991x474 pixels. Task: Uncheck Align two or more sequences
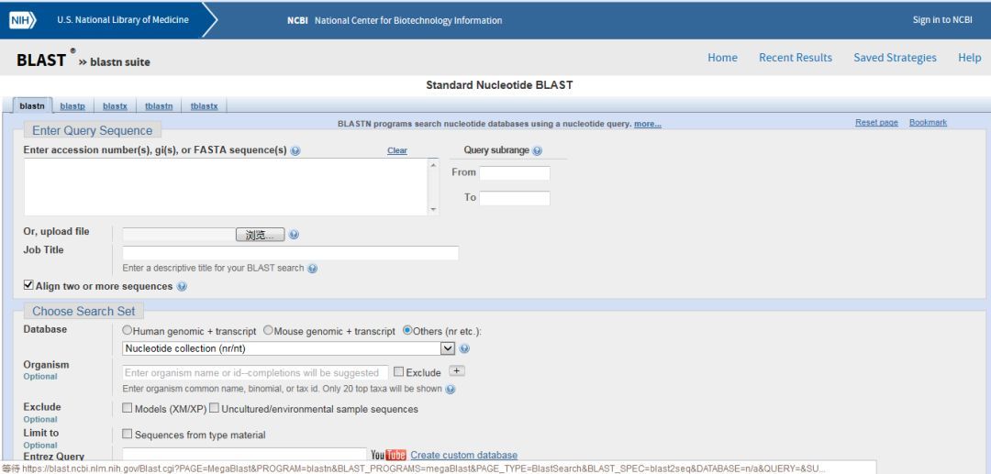(x=28, y=286)
